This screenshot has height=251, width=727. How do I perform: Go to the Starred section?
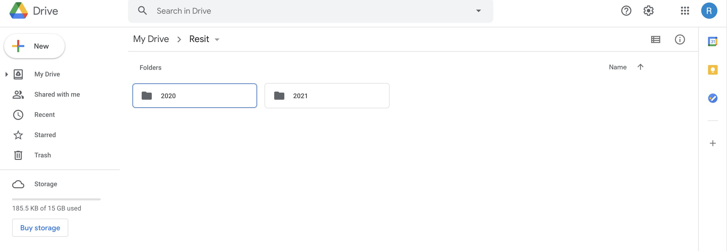coord(45,135)
